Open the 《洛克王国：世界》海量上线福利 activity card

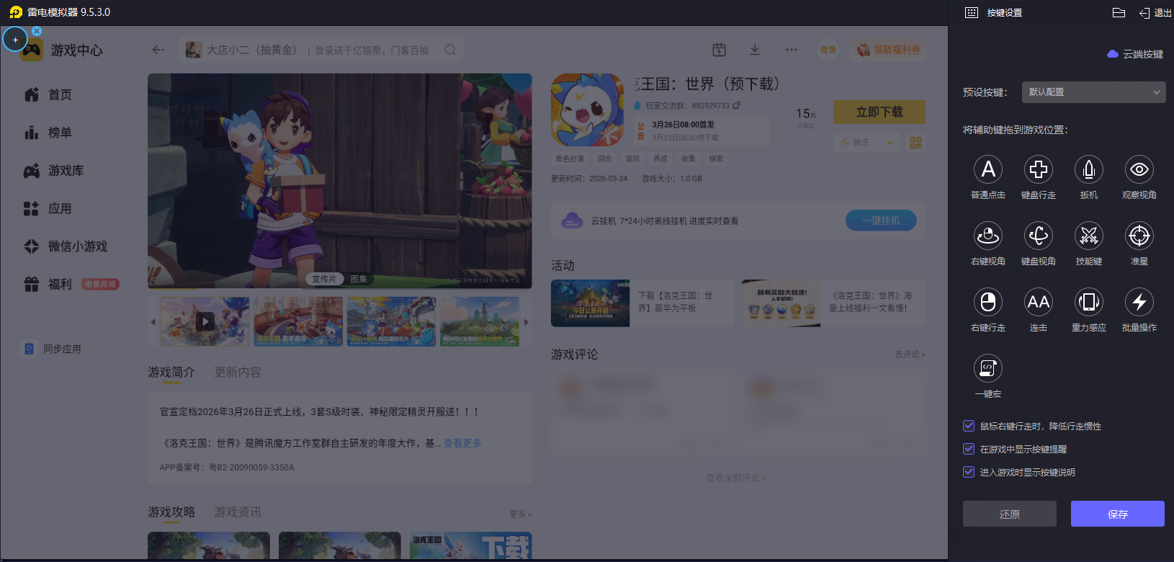833,303
